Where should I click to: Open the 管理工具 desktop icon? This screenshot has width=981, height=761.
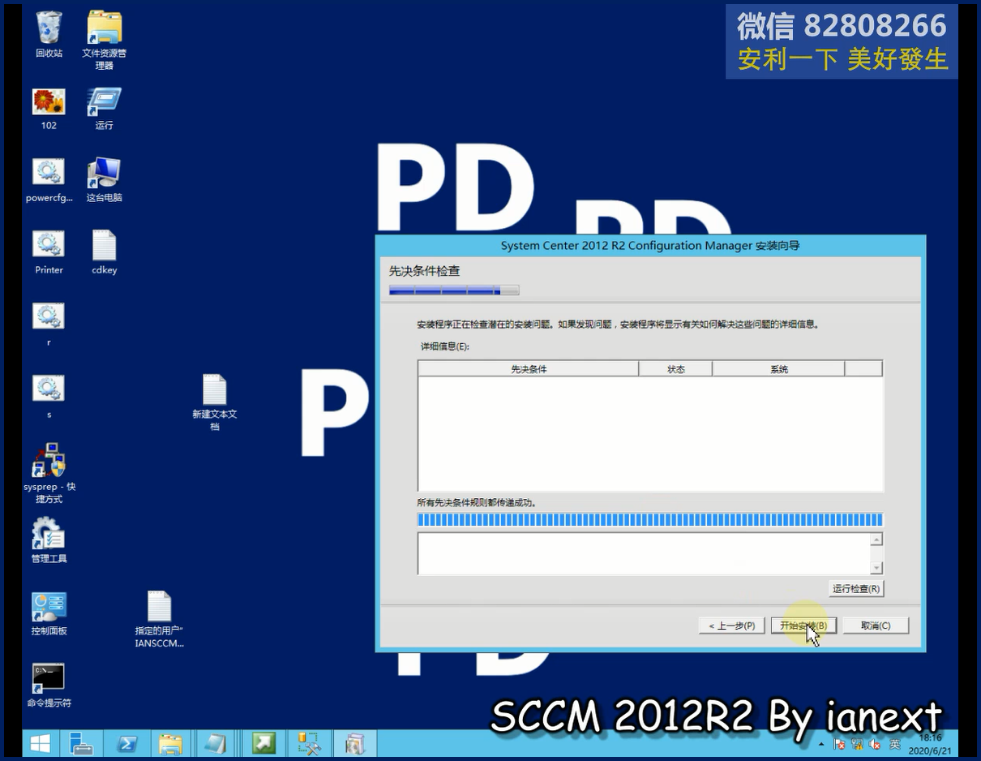click(49, 540)
